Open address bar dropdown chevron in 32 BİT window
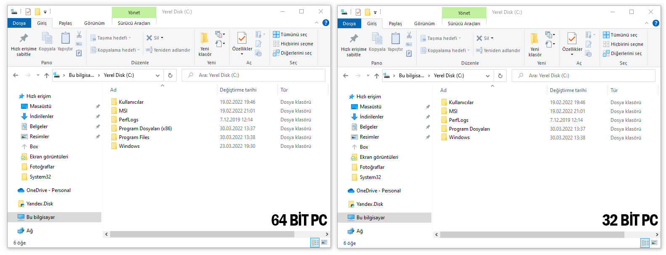 pyautogui.click(x=488, y=76)
